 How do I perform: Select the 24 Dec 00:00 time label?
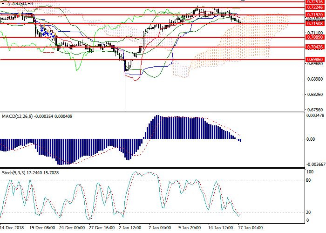(73, 228)
